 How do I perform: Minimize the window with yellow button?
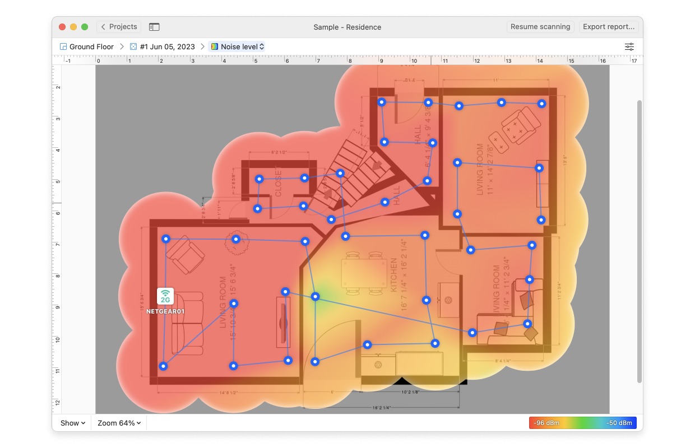(x=73, y=27)
